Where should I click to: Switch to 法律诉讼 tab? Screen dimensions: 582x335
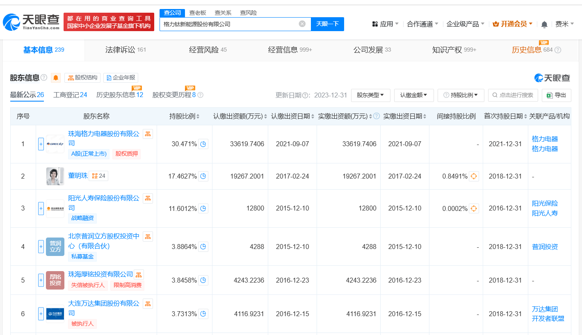(125, 50)
